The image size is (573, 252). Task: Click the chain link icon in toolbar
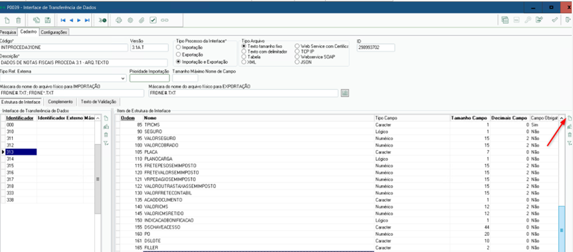pos(165,21)
